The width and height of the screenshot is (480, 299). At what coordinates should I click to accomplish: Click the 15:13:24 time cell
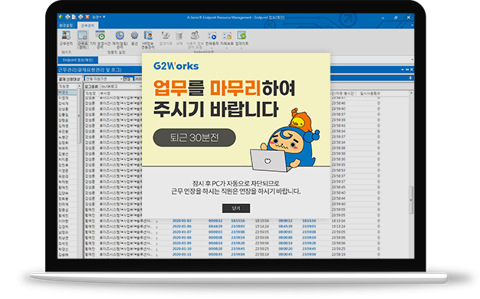pyautogui.click(x=338, y=226)
